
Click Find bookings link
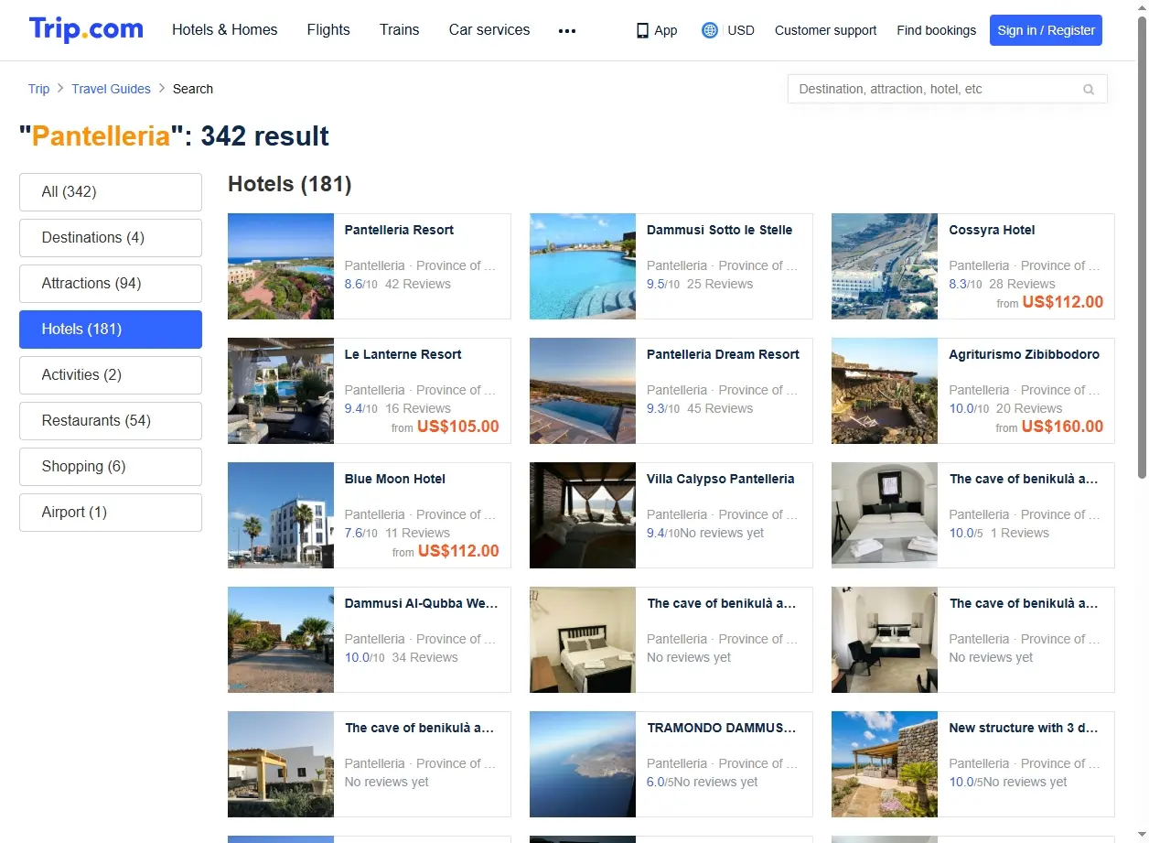click(x=937, y=30)
